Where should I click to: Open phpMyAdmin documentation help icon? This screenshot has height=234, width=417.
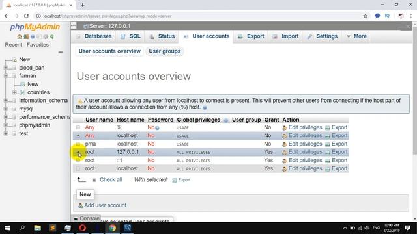tap(33, 36)
